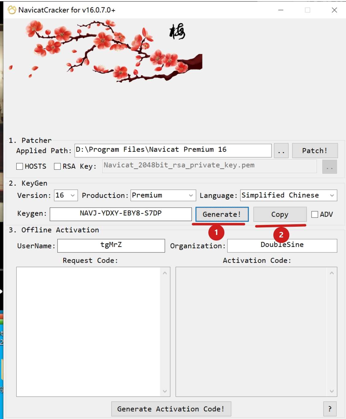Edit the Applied Path text field

173,150
